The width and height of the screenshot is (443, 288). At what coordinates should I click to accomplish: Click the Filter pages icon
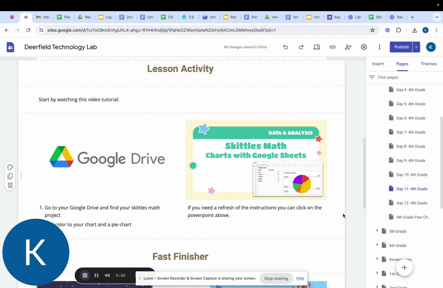(372, 78)
